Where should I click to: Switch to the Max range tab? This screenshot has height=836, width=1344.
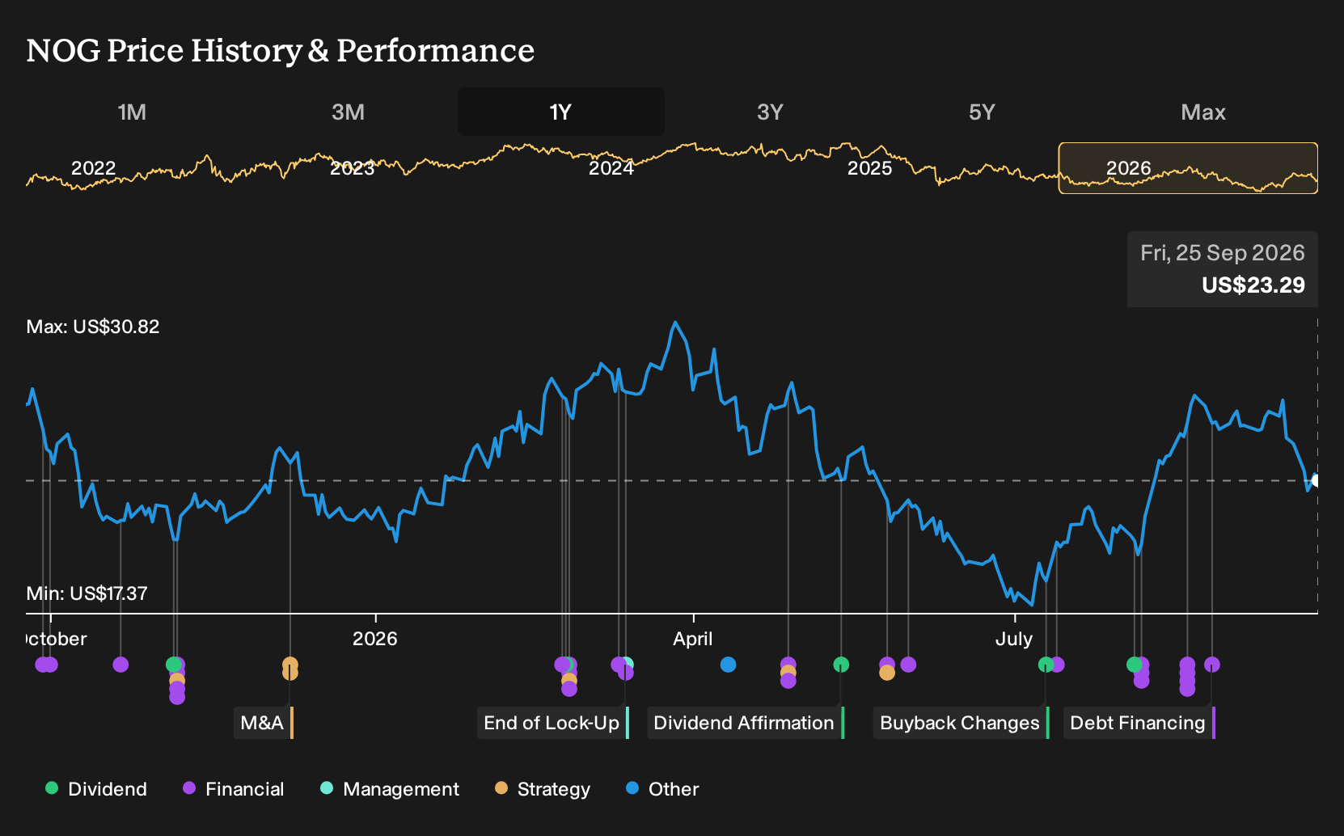pos(1203,112)
